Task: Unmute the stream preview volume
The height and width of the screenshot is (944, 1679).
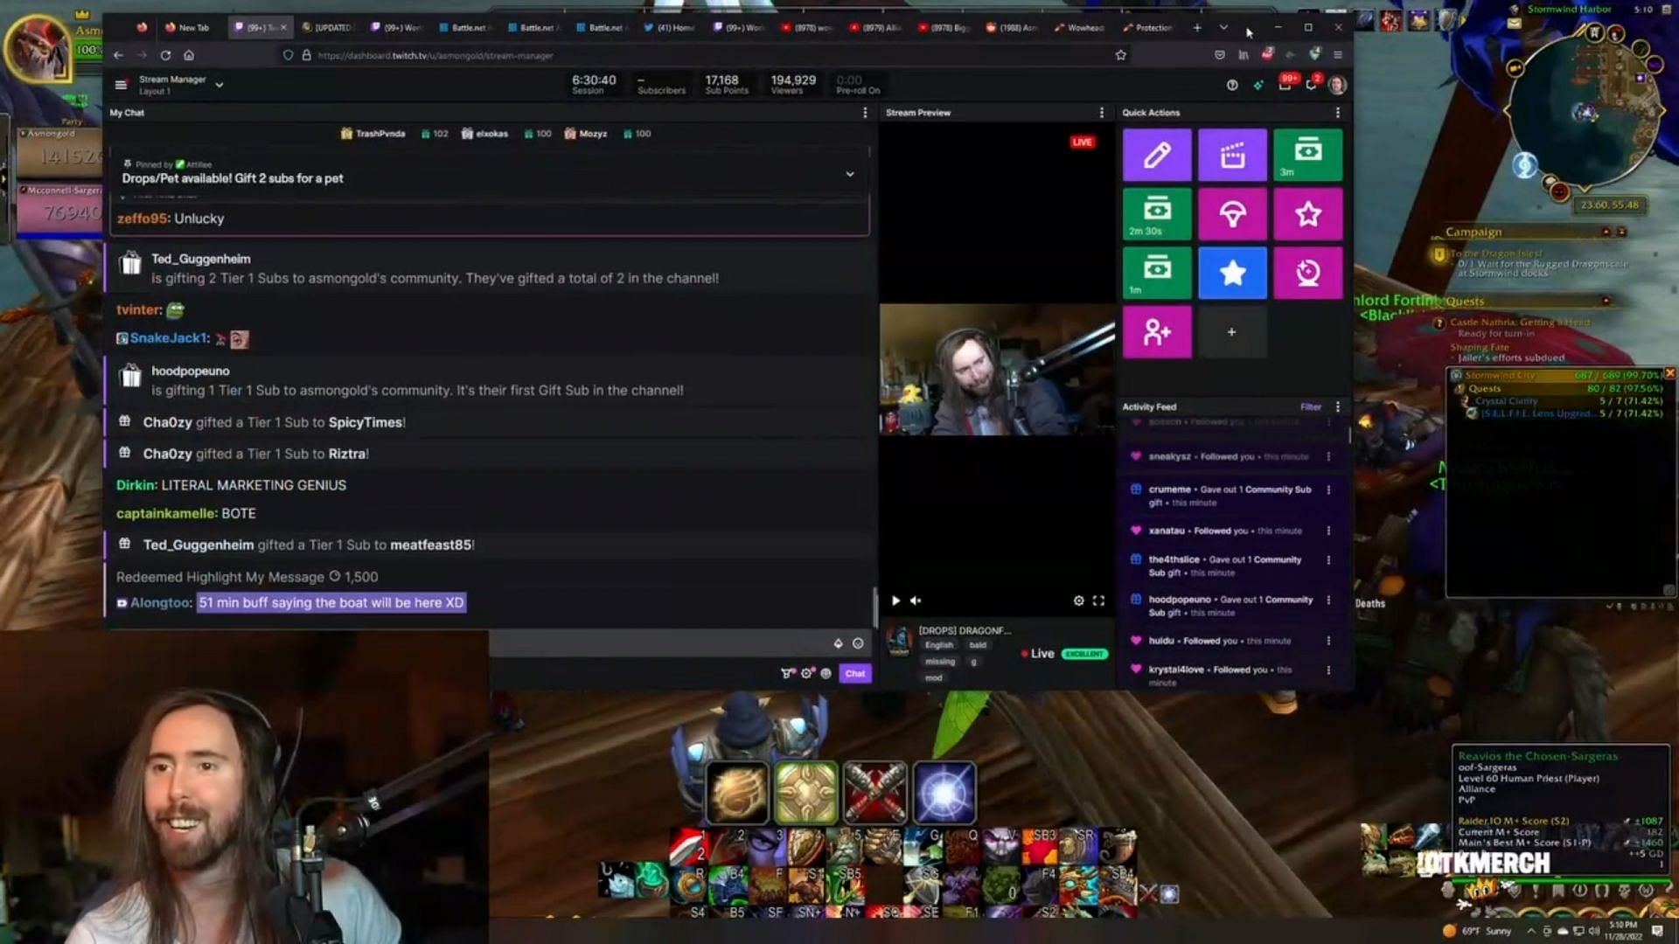Action: click(x=916, y=600)
